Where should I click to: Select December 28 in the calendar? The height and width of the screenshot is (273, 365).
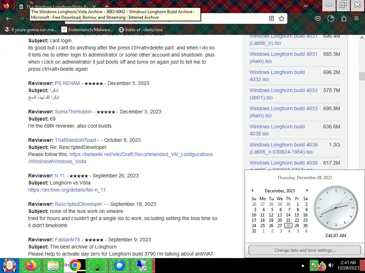(288, 225)
